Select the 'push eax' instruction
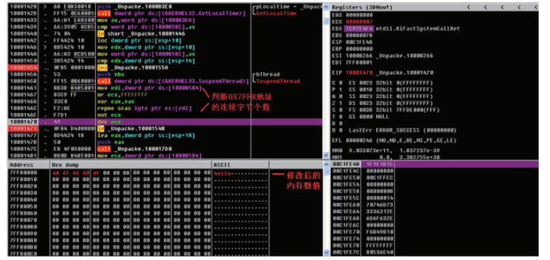 [x=110, y=143]
